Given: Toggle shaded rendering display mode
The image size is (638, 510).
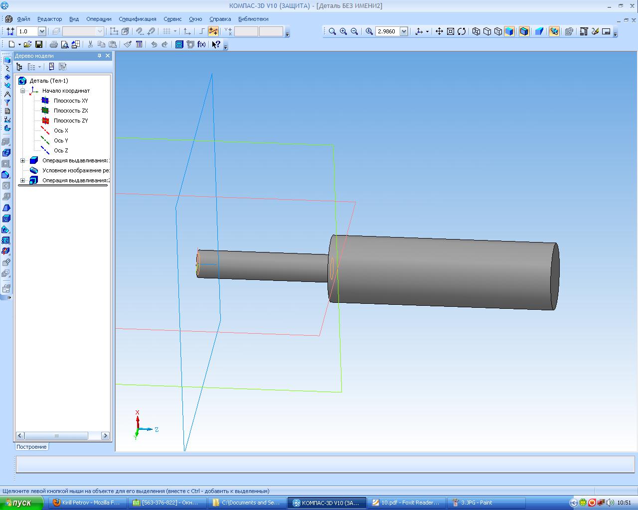Looking at the screenshot, I should 509,31.
